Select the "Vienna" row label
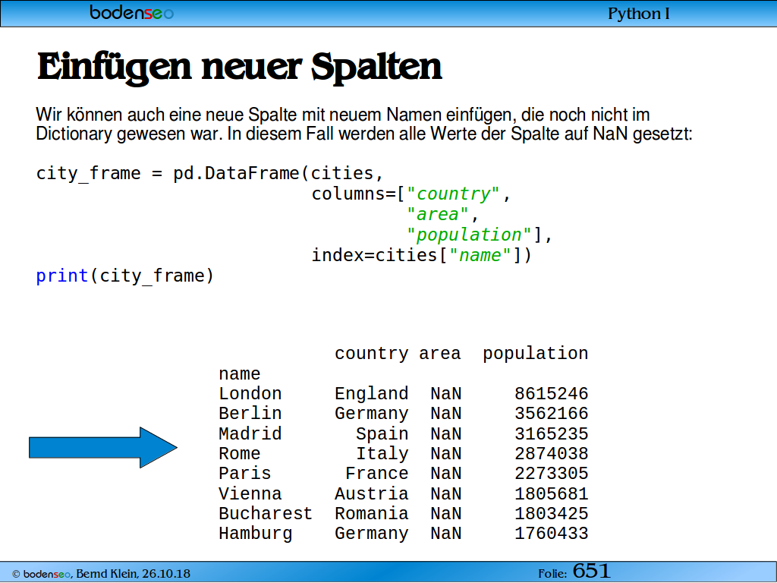 click(x=250, y=493)
